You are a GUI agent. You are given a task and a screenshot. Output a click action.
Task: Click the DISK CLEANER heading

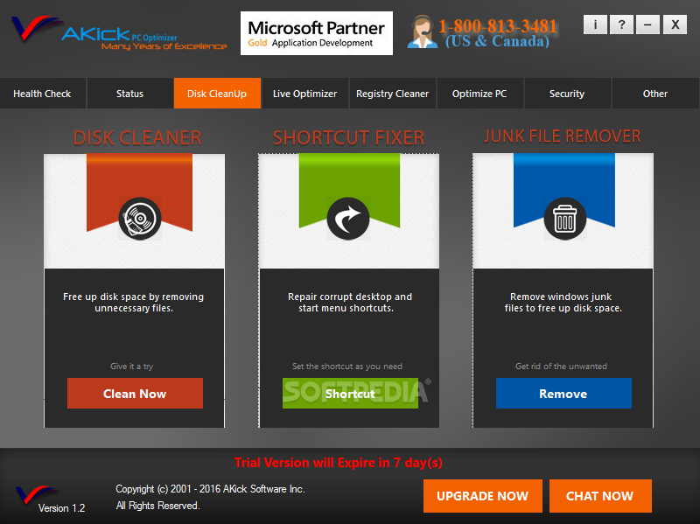pos(137,138)
